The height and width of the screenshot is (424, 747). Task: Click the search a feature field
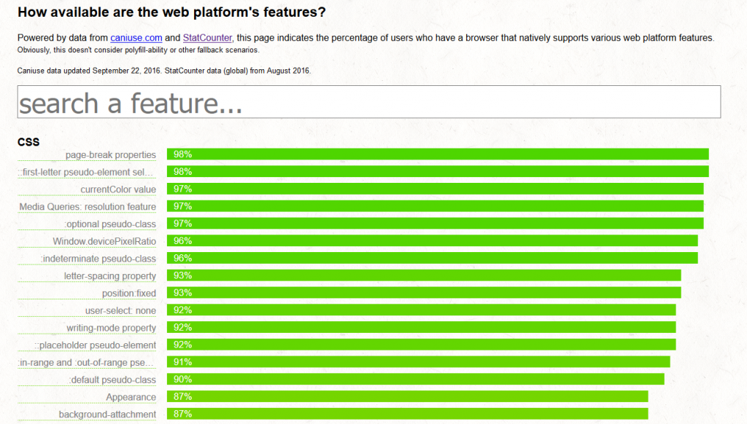click(x=368, y=102)
